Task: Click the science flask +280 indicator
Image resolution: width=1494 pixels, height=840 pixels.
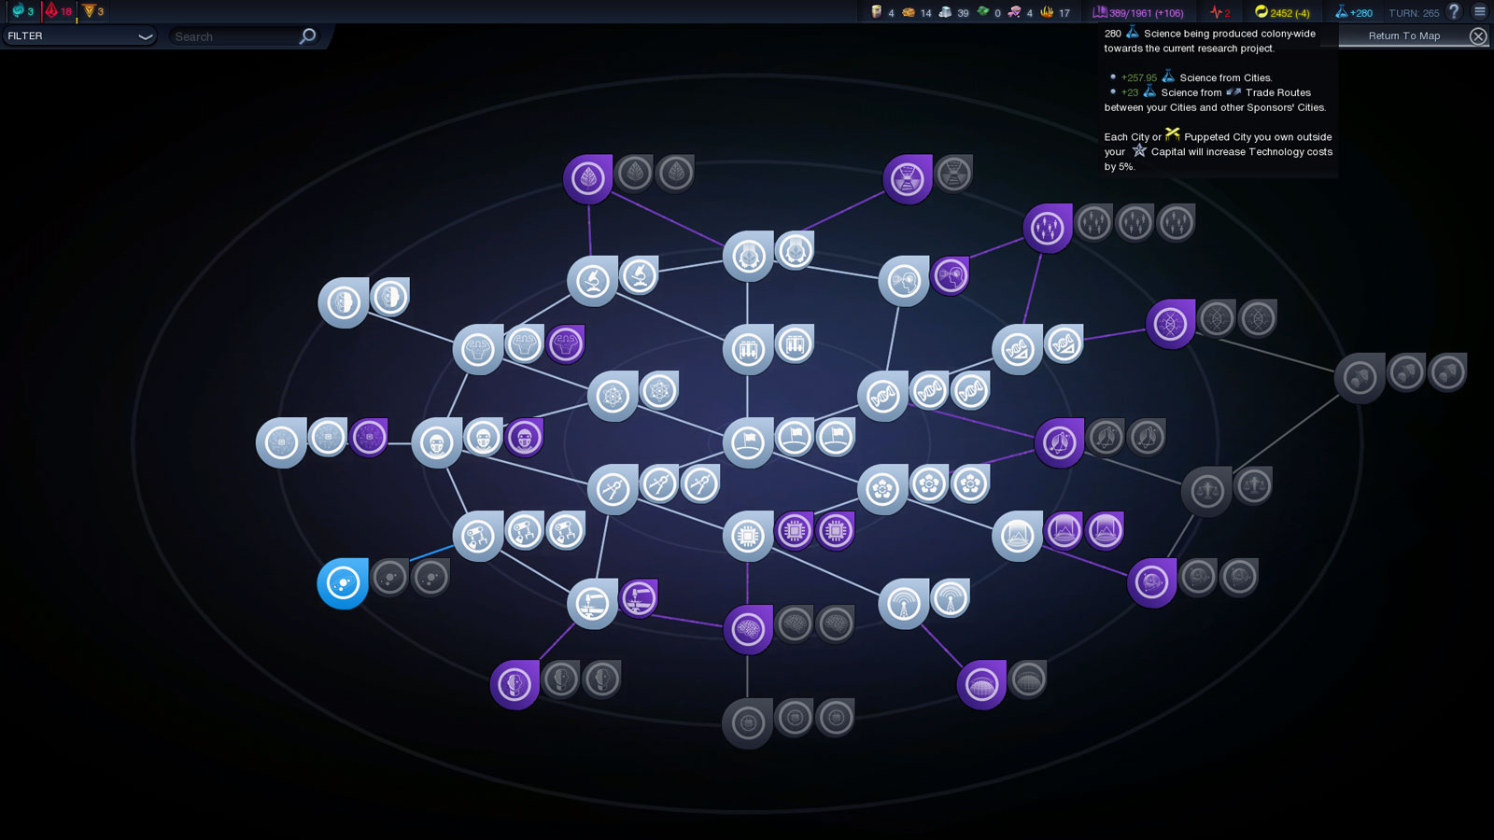Action: 1353,12
